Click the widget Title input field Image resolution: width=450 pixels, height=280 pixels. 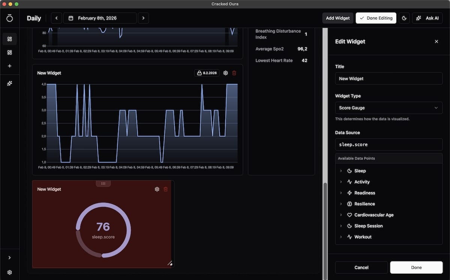click(x=388, y=79)
